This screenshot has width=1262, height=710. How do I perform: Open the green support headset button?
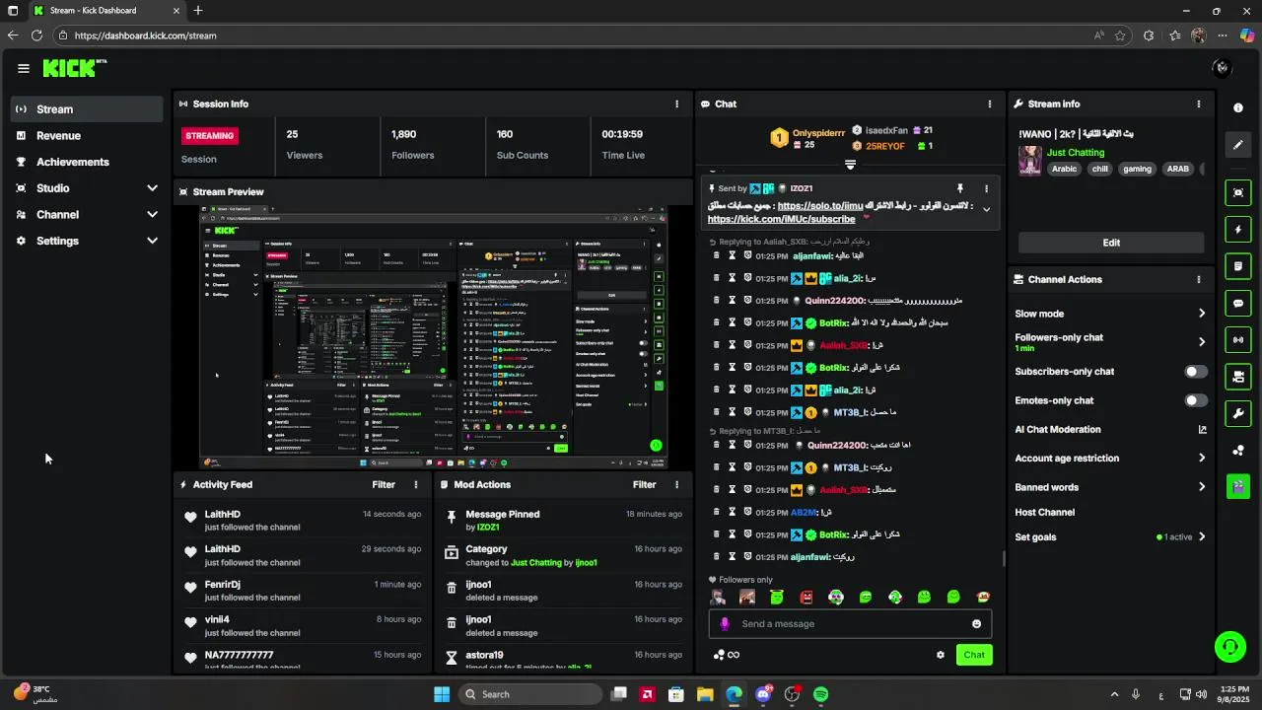coord(1229,647)
